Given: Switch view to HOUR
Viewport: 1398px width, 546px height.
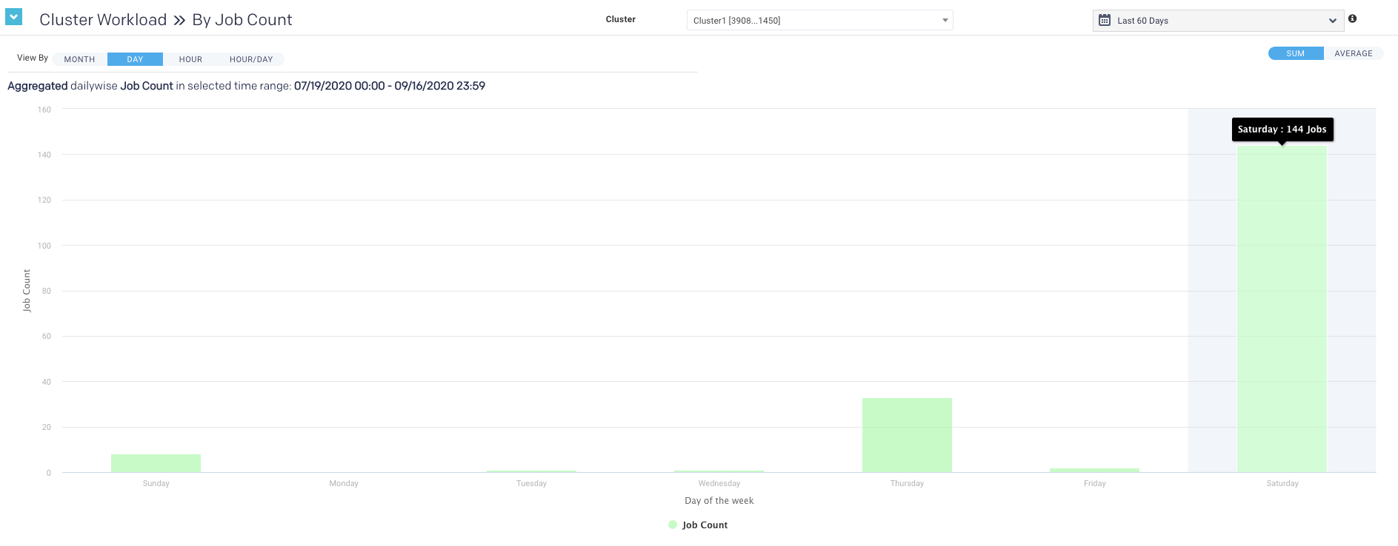Looking at the screenshot, I should pos(190,59).
